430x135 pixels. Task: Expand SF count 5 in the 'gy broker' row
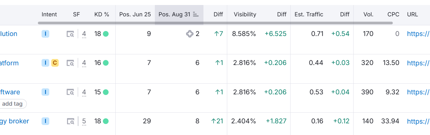(x=84, y=121)
